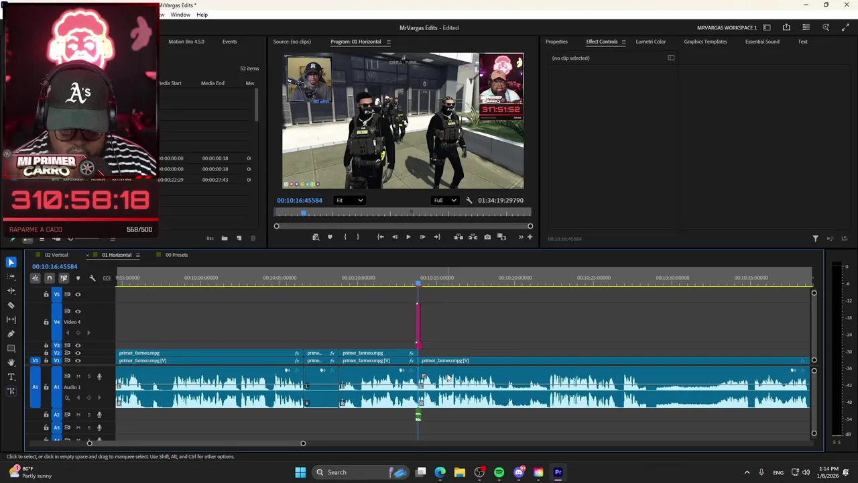Toggle Snap in timeline
The height and width of the screenshot is (483, 858).
(50, 278)
